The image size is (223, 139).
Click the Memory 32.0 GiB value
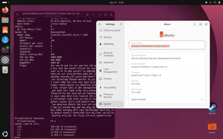pos(135,84)
